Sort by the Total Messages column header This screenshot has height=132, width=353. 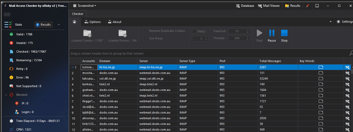click(x=270, y=61)
